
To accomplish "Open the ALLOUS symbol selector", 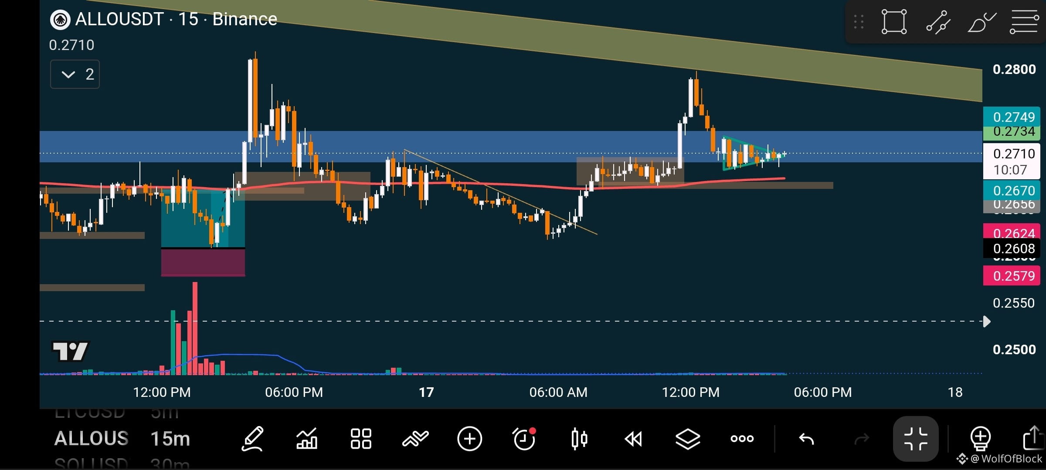I will [x=92, y=439].
